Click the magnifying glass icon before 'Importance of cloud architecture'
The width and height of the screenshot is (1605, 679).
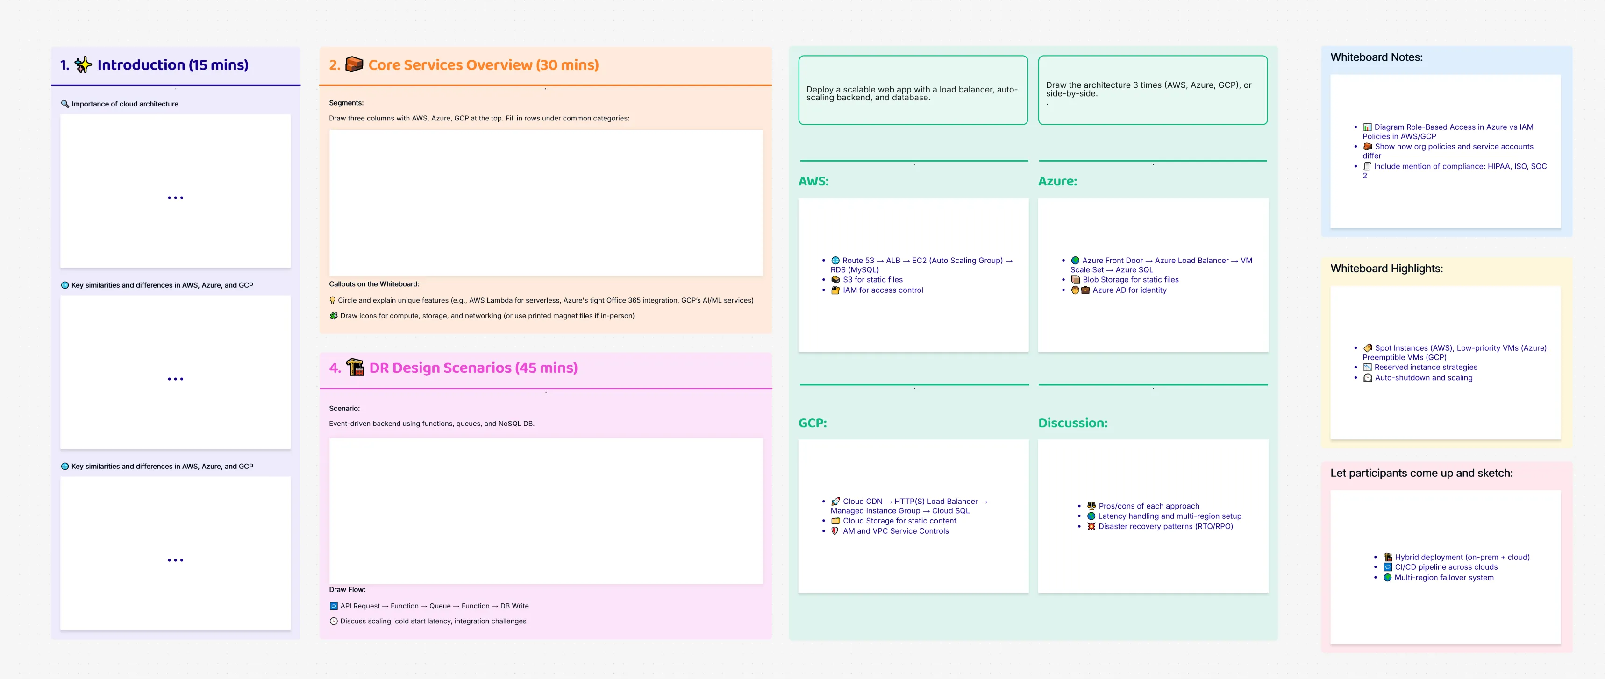[65, 104]
